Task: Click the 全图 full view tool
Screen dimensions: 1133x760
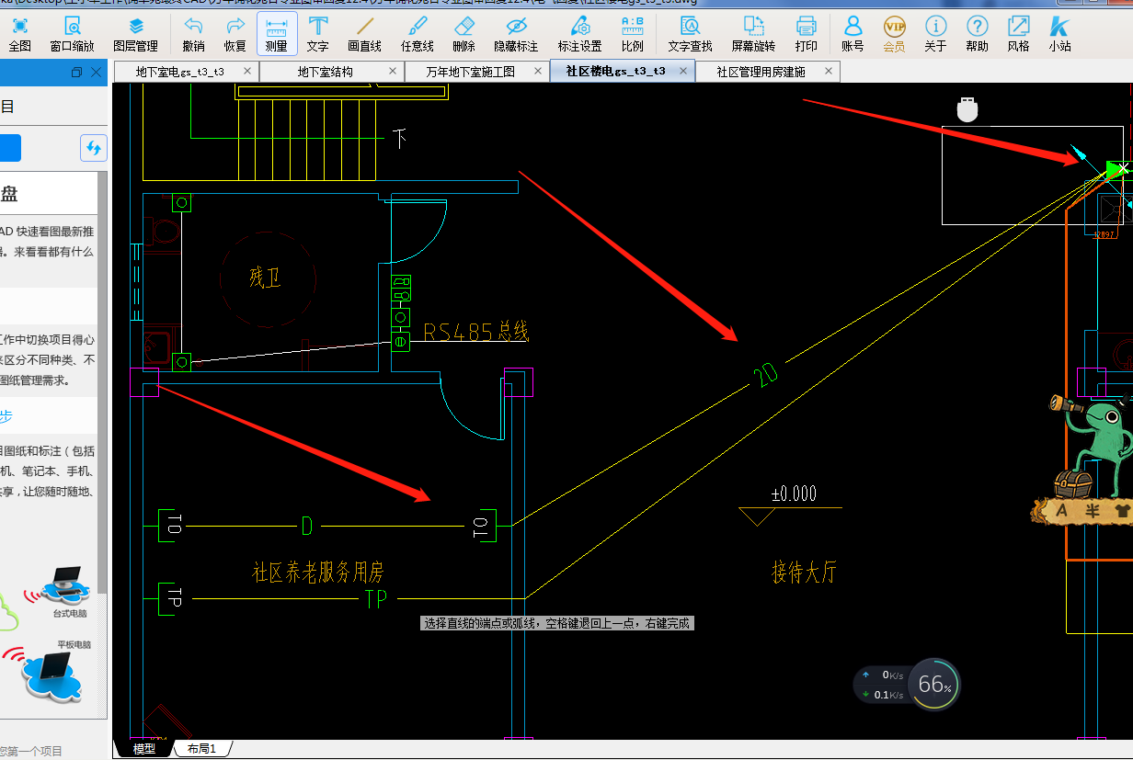Action: click(x=20, y=34)
